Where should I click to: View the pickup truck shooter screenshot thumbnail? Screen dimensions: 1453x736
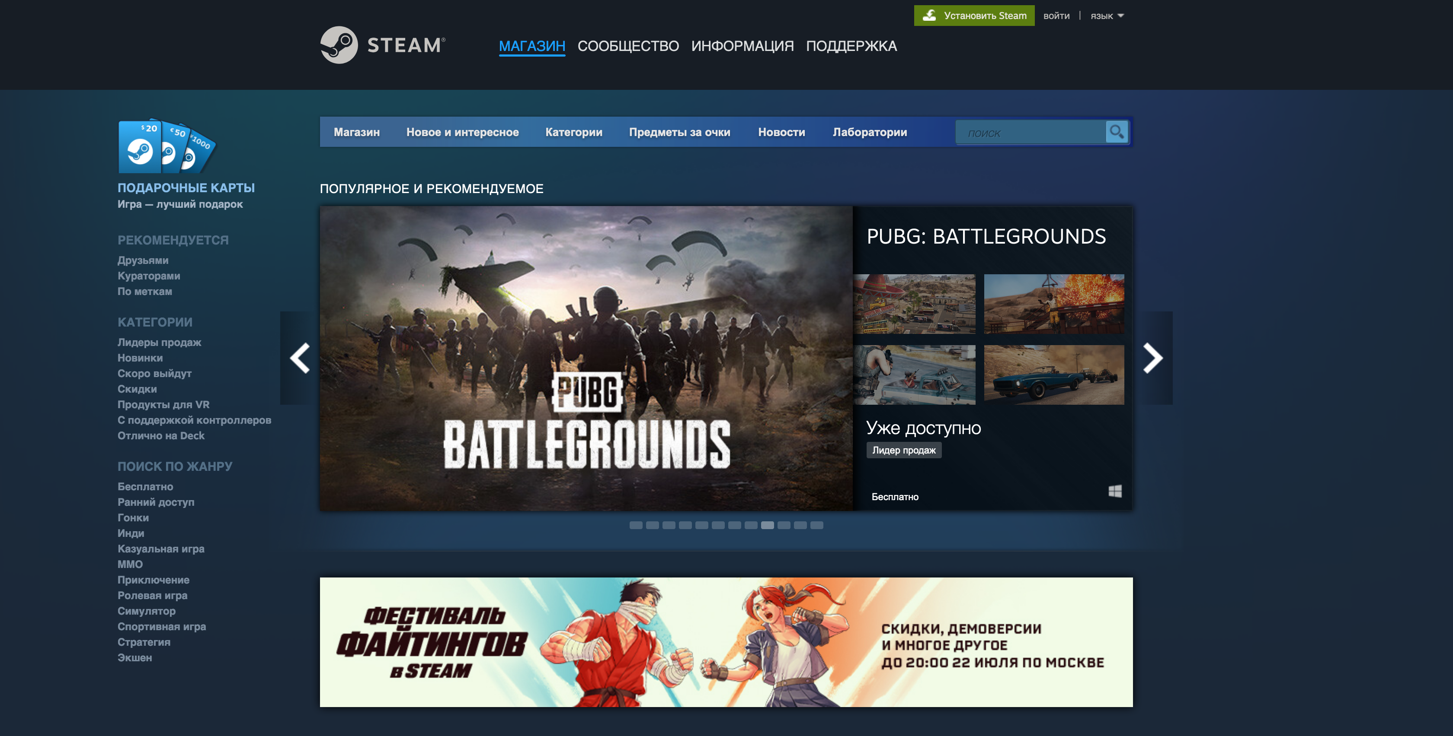(x=914, y=375)
